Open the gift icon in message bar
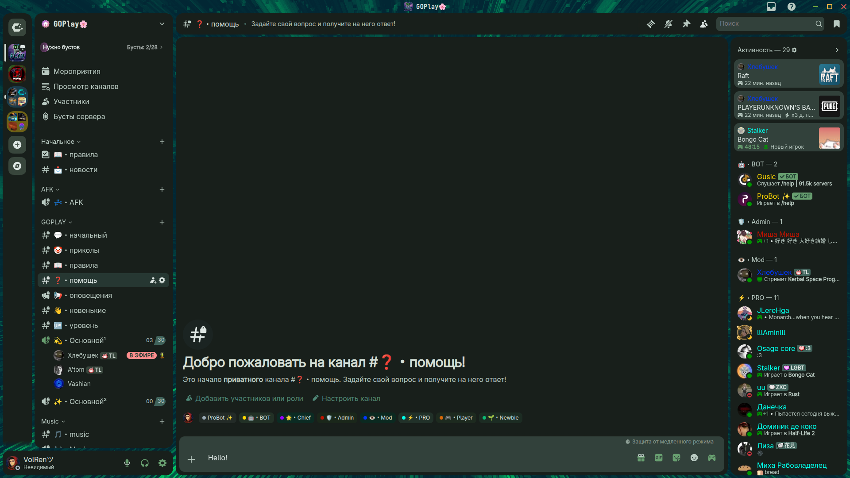This screenshot has height=478, width=850. click(x=641, y=458)
